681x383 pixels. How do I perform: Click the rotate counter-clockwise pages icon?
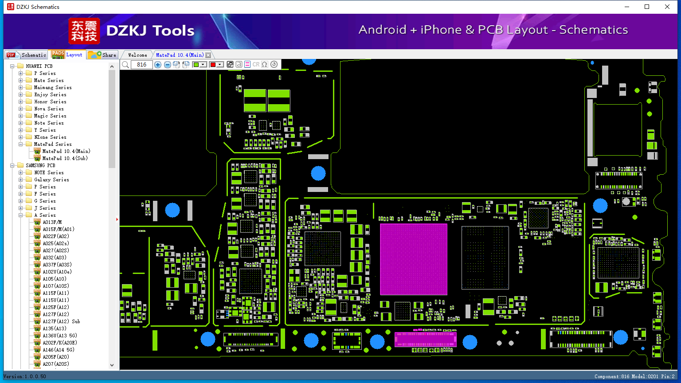186,65
